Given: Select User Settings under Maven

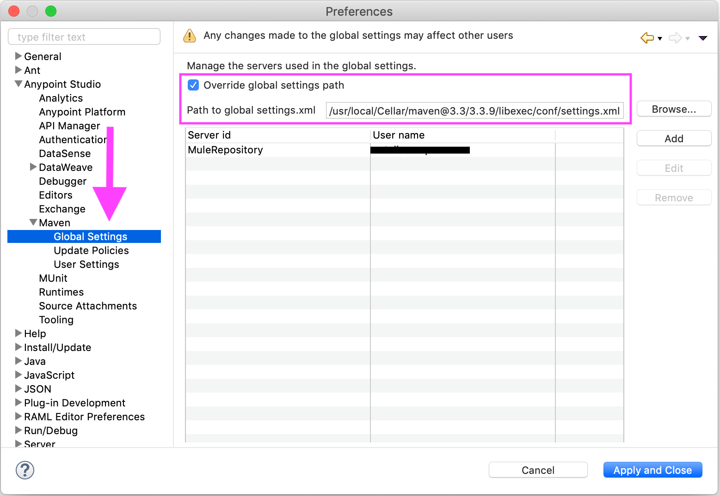Looking at the screenshot, I should (x=86, y=264).
